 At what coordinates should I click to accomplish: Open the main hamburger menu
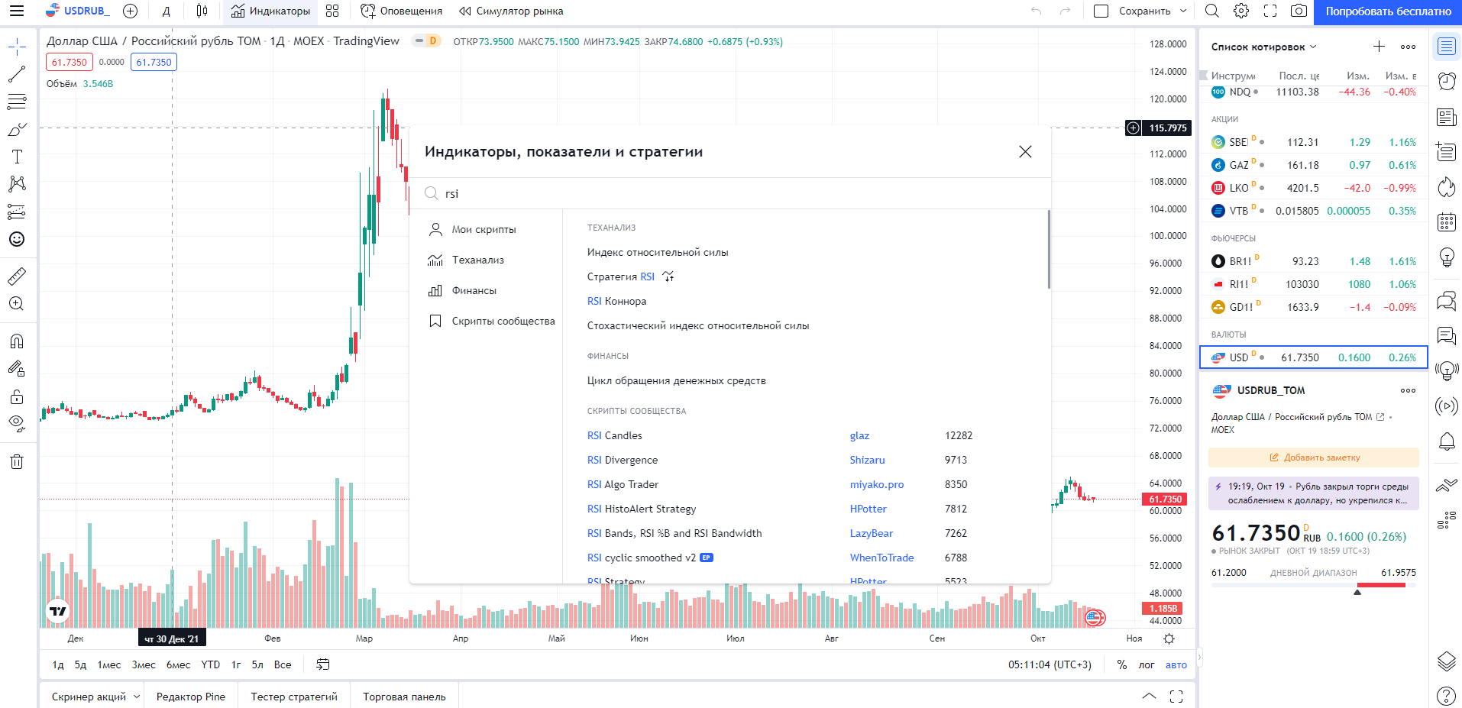(17, 11)
